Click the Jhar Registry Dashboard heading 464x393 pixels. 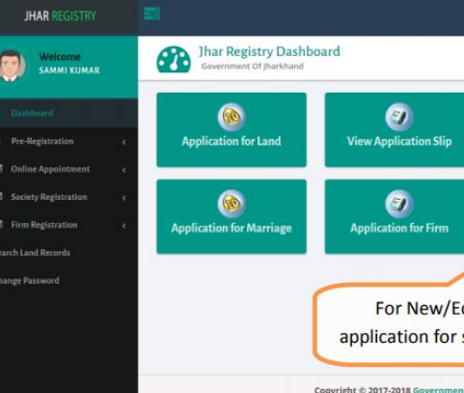pos(269,51)
